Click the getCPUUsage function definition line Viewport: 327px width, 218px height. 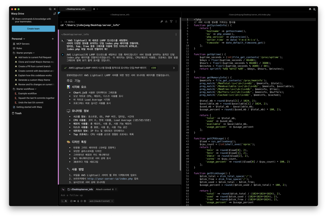point(211,139)
